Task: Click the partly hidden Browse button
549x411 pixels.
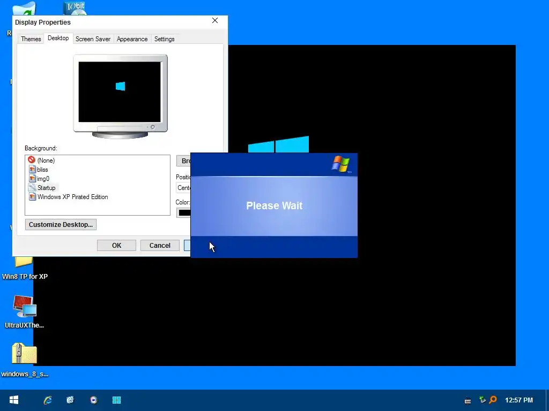Action: coord(183,161)
